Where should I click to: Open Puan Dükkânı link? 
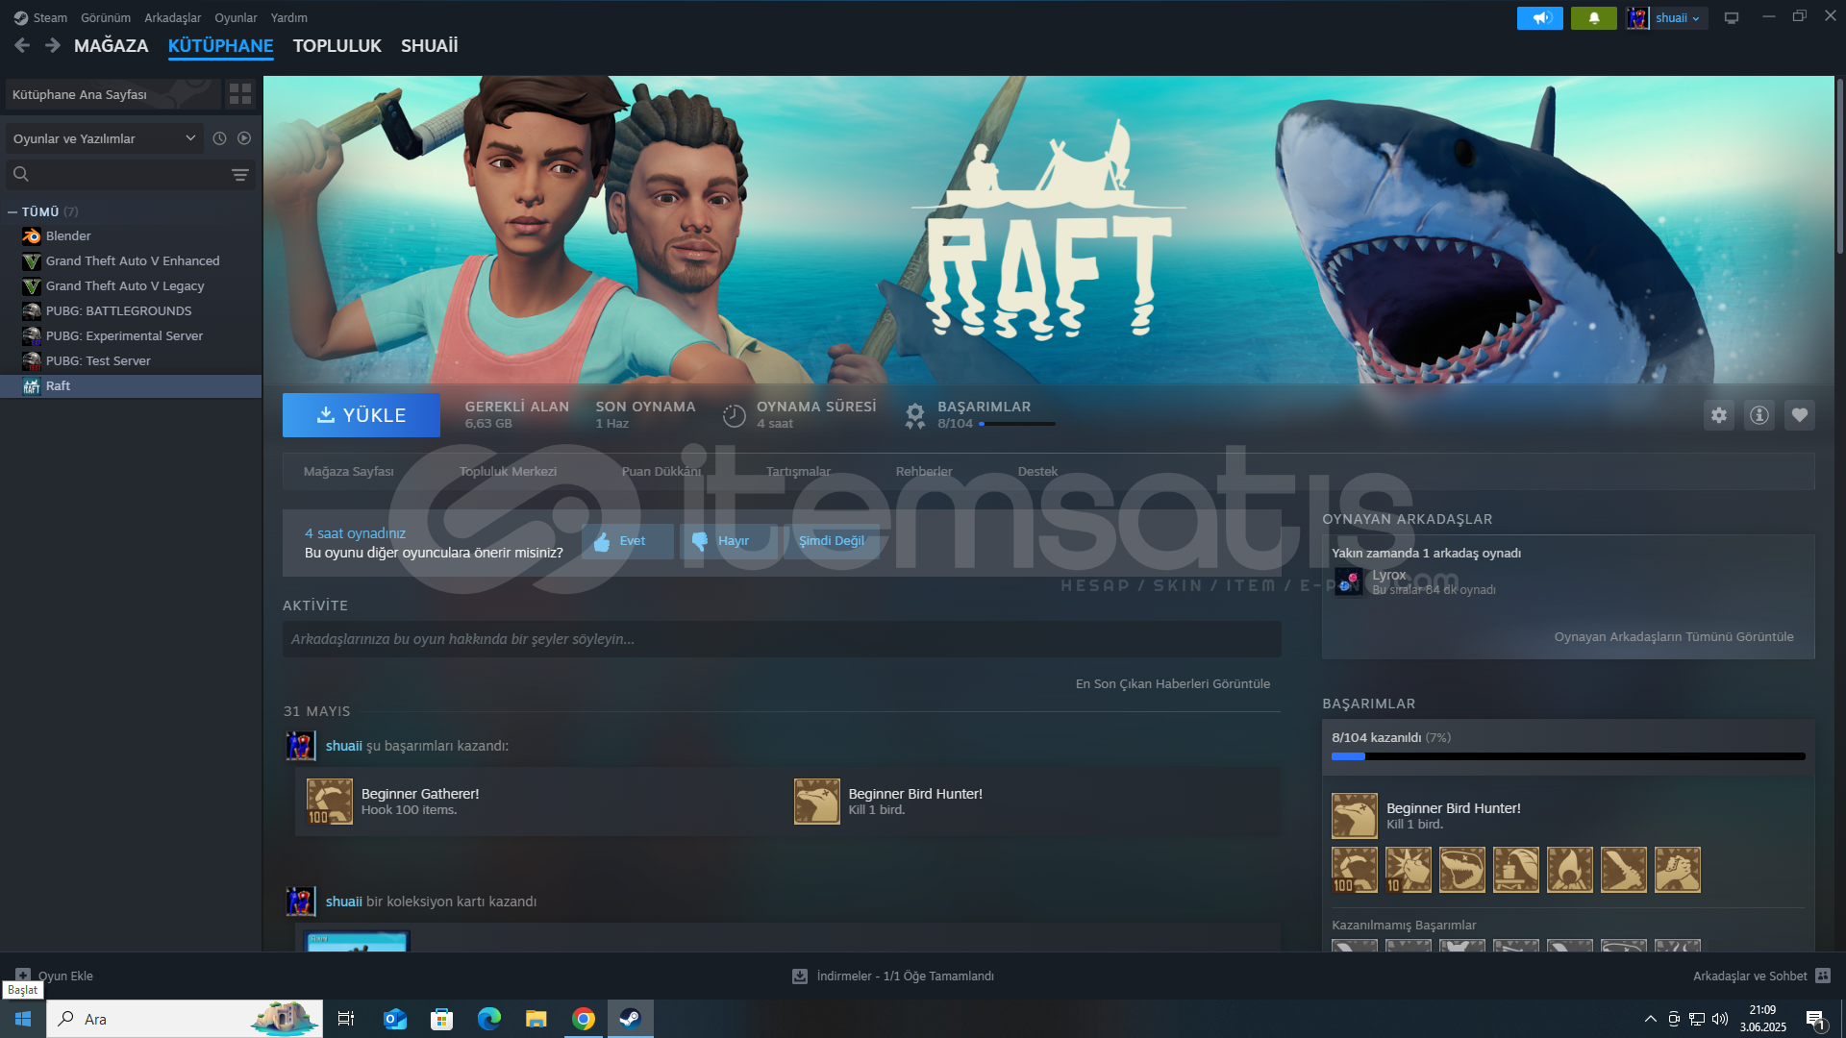point(661,471)
